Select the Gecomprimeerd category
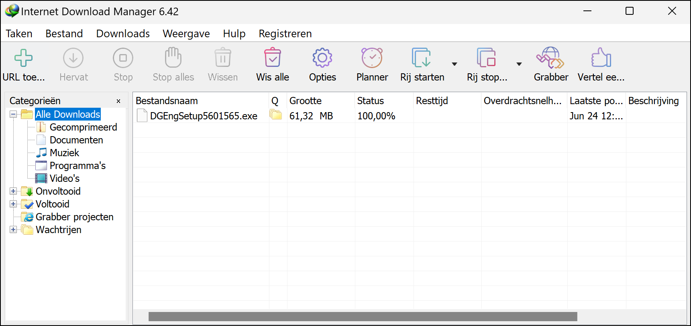Image resolution: width=691 pixels, height=326 pixels. tap(83, 127)
